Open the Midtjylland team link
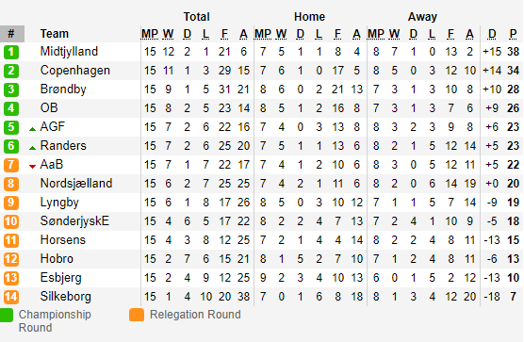 tap(69, 52)
